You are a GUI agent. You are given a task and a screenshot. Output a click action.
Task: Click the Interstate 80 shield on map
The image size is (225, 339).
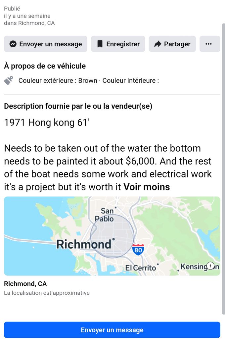click(138, 250)
